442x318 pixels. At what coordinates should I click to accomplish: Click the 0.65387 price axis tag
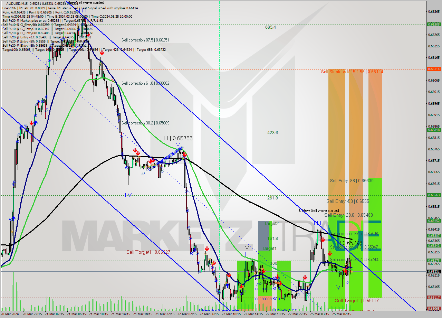434,235
